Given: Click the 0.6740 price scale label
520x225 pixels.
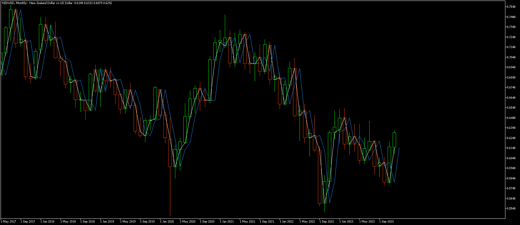Looking at the screenshot, I should (x=511, y=88).
